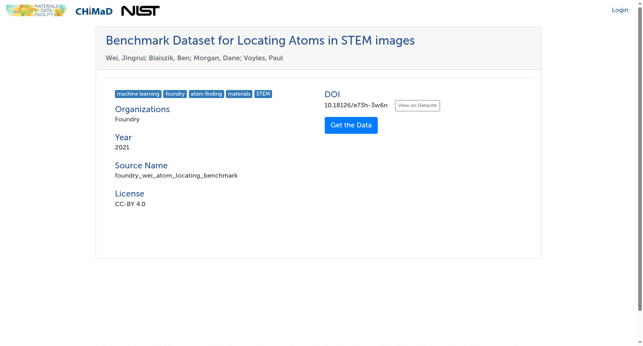Click the NIST logo
This screenshot has width=643, height=346.
[140, 11]
